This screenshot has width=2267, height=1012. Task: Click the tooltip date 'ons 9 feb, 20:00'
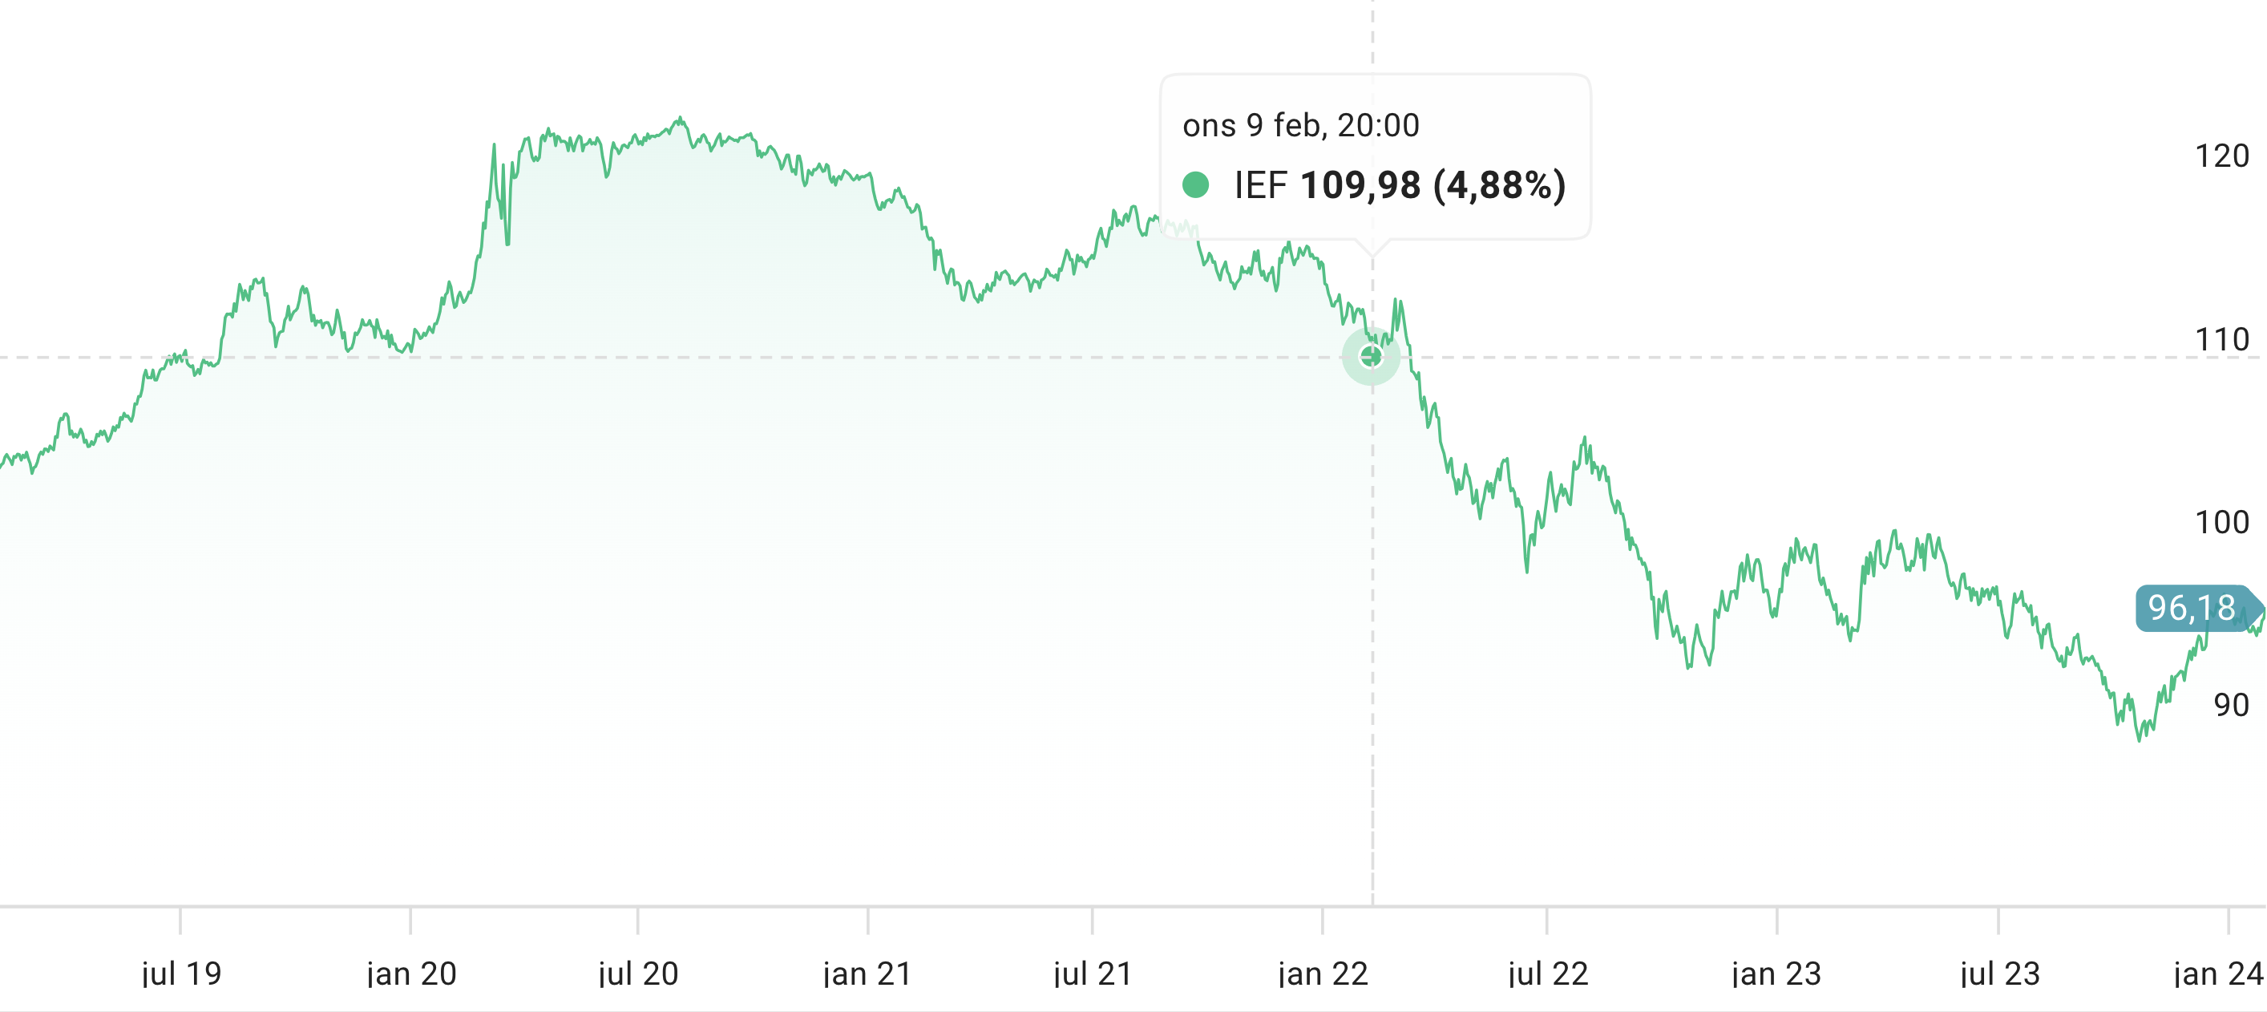(1301, 126)
